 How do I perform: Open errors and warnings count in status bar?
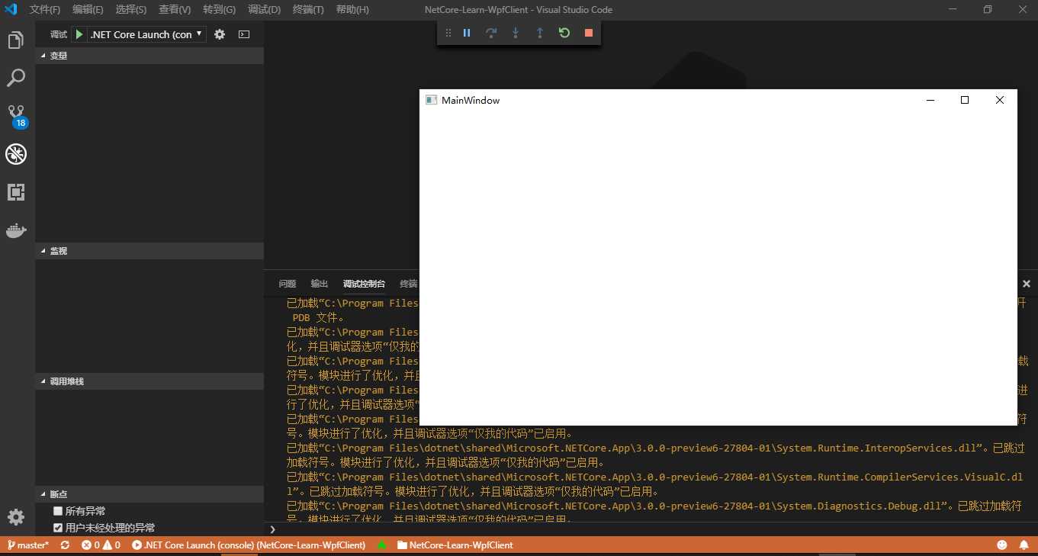(x=101, y=545)
